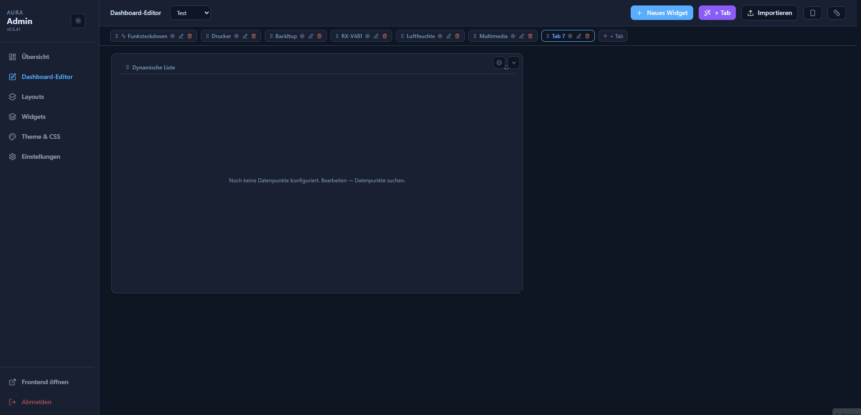Grab the Drucker tab drag handle
This screenshot has width=861, height=415.
207,36
